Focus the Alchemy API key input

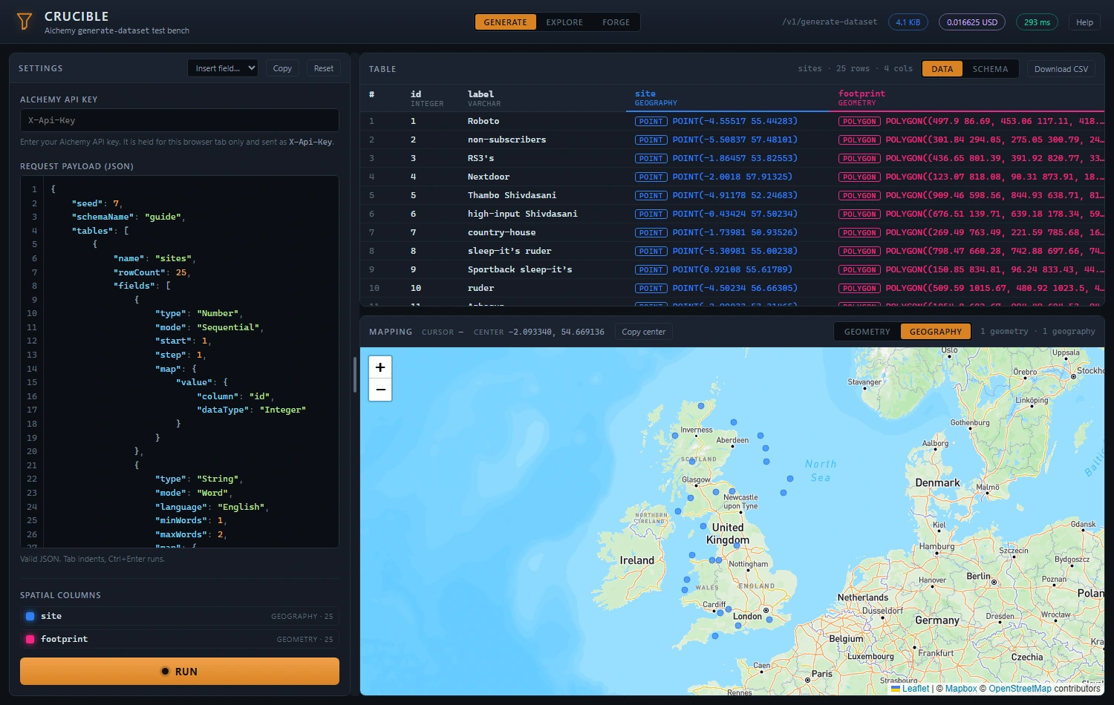click(180, 120)
